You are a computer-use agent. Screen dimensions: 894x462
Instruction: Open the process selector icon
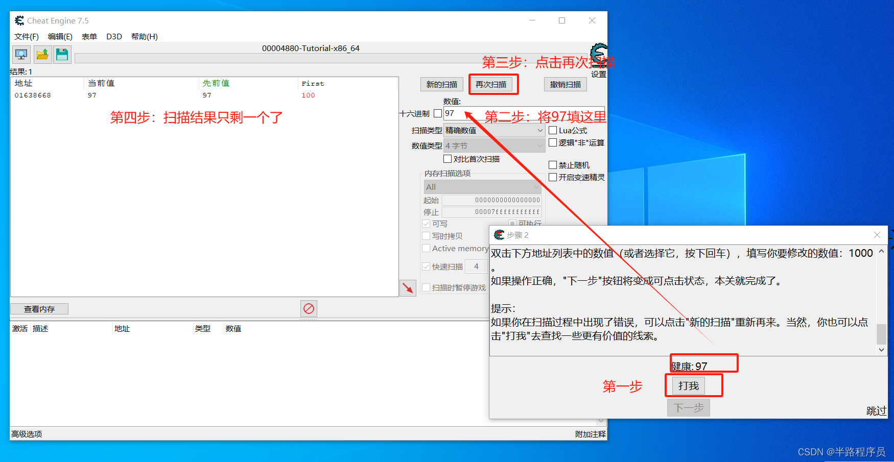click(21, 54)
